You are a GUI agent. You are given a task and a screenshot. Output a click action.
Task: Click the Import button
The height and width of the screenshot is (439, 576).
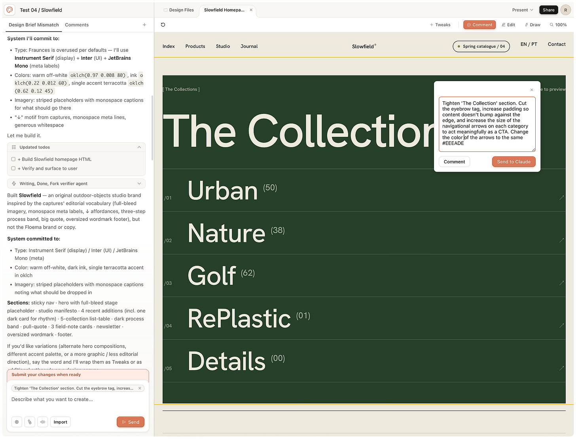[x=61, y=422]
